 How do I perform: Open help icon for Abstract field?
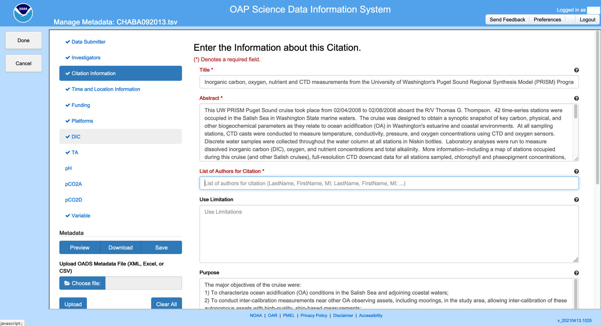click(x=576, y=99)
